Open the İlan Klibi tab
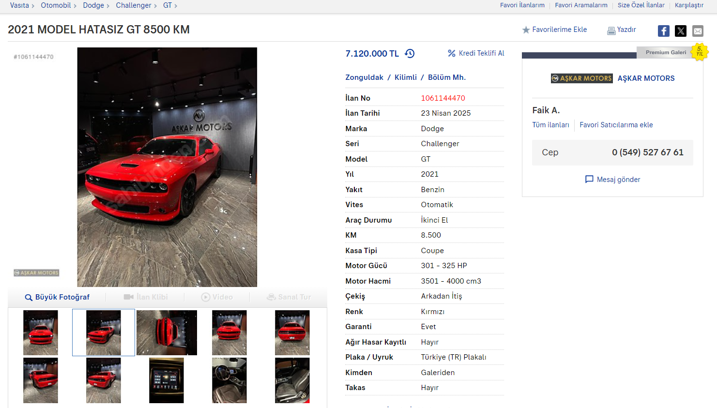The image size is (717, 408). (146, 297)
